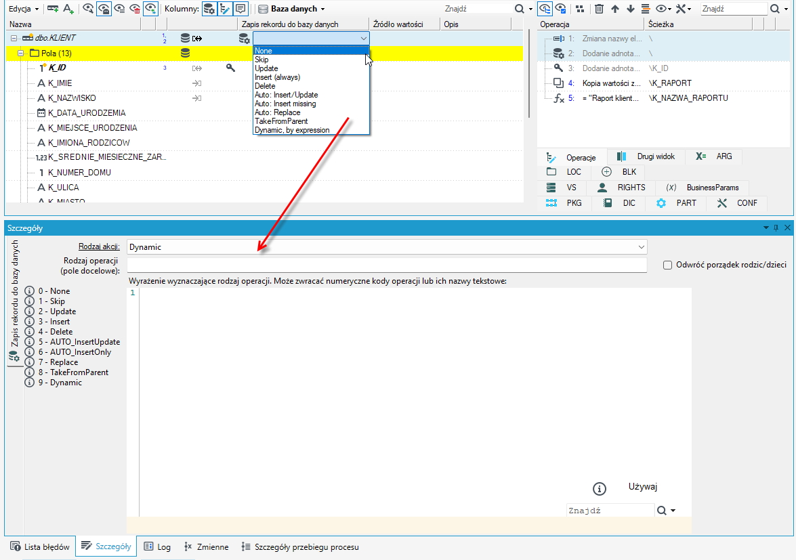Switch to the Log tab
The image size is (796, 560).
(x=157, y=547)
